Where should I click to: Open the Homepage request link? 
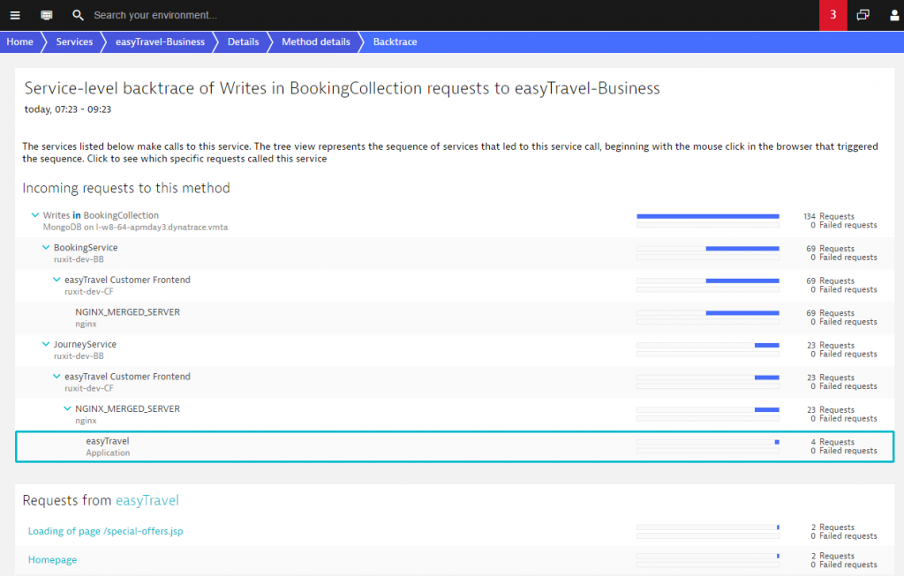[52, 560]
